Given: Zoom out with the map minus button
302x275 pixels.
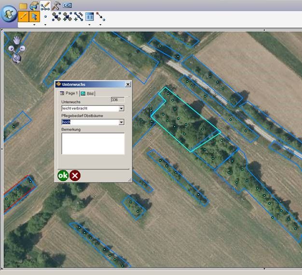Looking at the screenshot, I should click(22, 48).
